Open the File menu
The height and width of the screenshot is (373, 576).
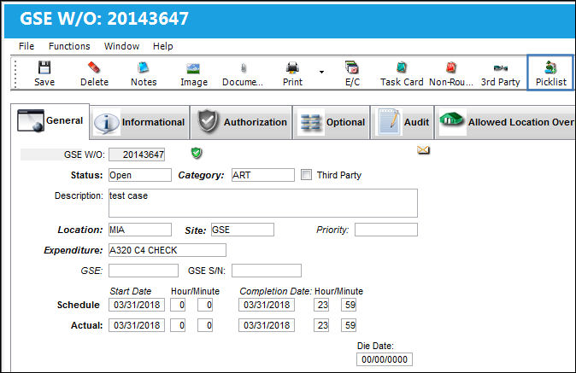point(26,46)
